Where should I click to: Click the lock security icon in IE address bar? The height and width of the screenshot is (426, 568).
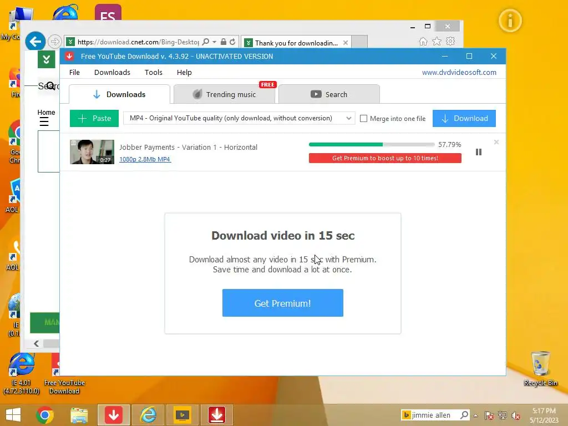click(x=224, y=42)
